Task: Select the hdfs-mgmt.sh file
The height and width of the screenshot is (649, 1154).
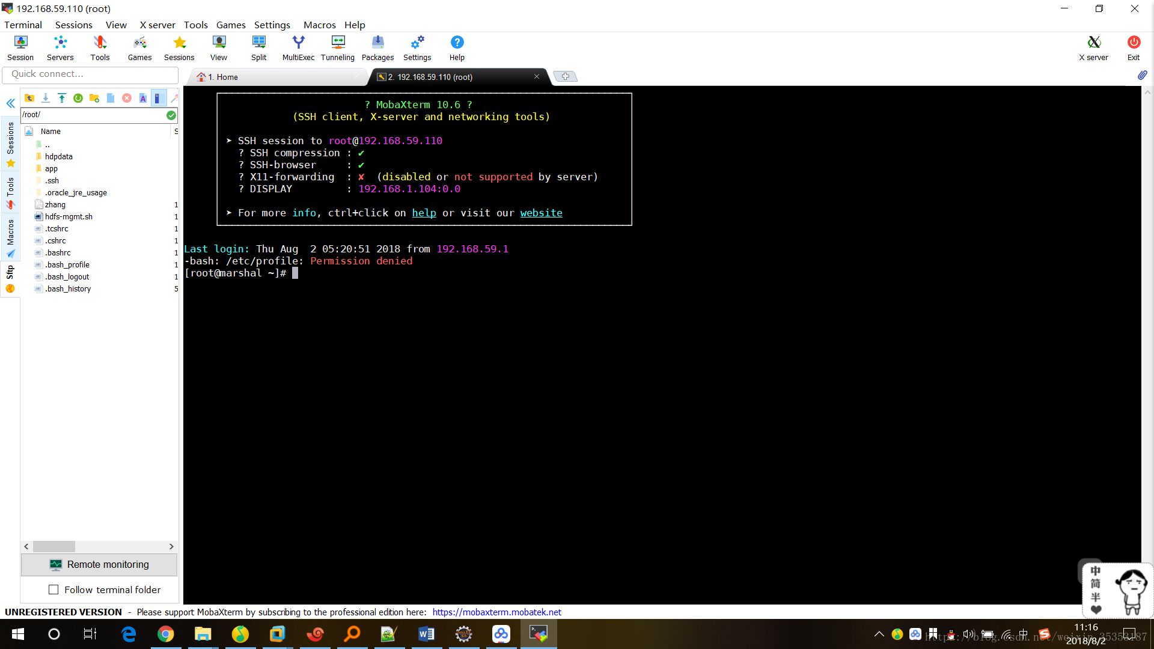Action: click(69, 216)
